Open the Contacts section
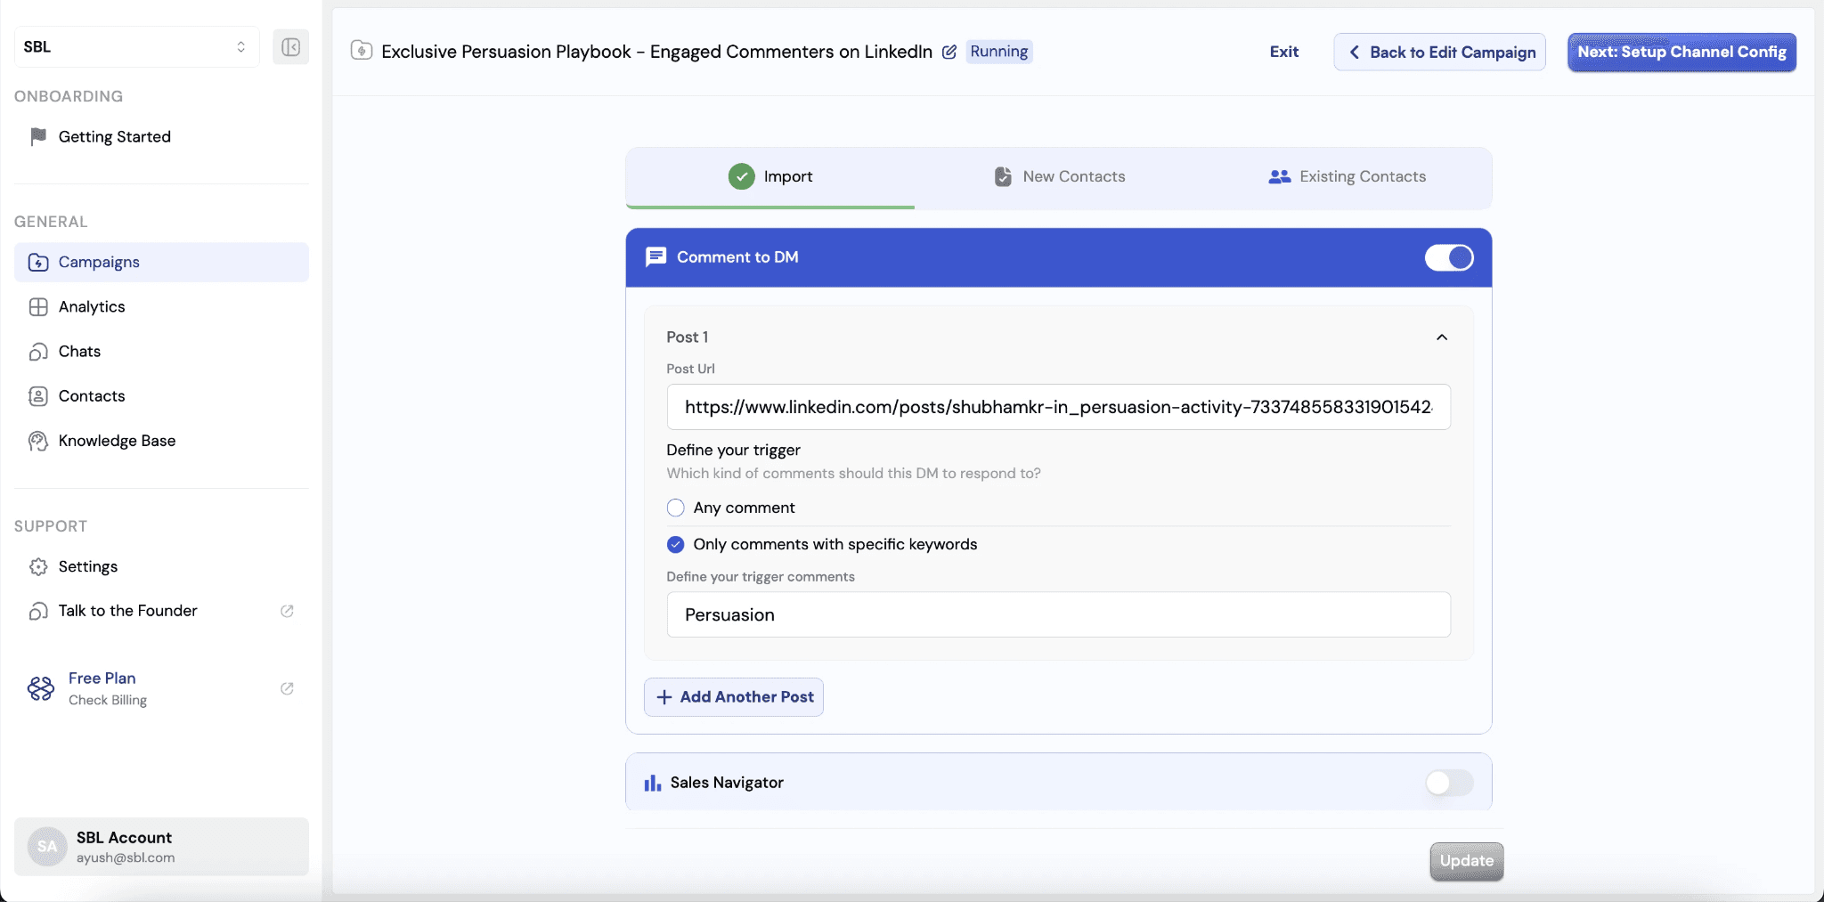The width and height of the screenshot is (1824, 902). [x=91, y=395]
